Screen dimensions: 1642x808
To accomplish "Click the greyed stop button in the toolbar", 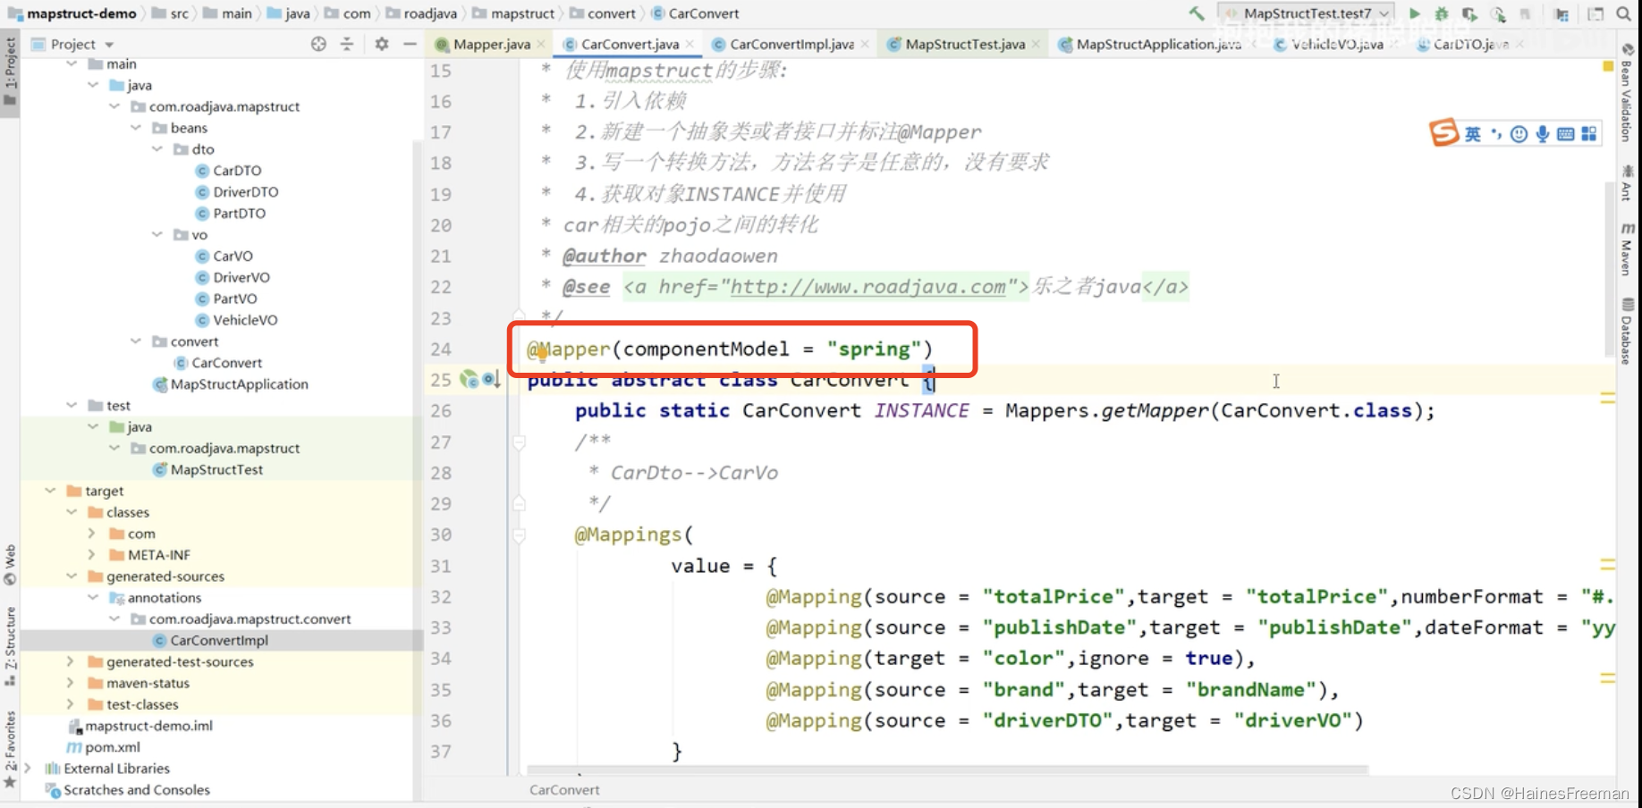I will click(1526, 13).
